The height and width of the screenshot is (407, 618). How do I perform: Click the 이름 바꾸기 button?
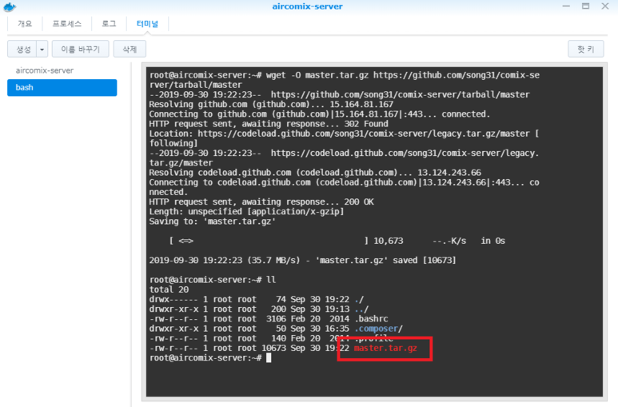pos(81,50)
